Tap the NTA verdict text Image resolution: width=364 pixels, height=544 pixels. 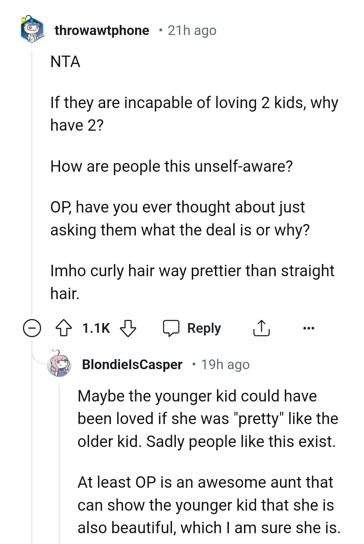pyautogui.click(x=65, y=62)
